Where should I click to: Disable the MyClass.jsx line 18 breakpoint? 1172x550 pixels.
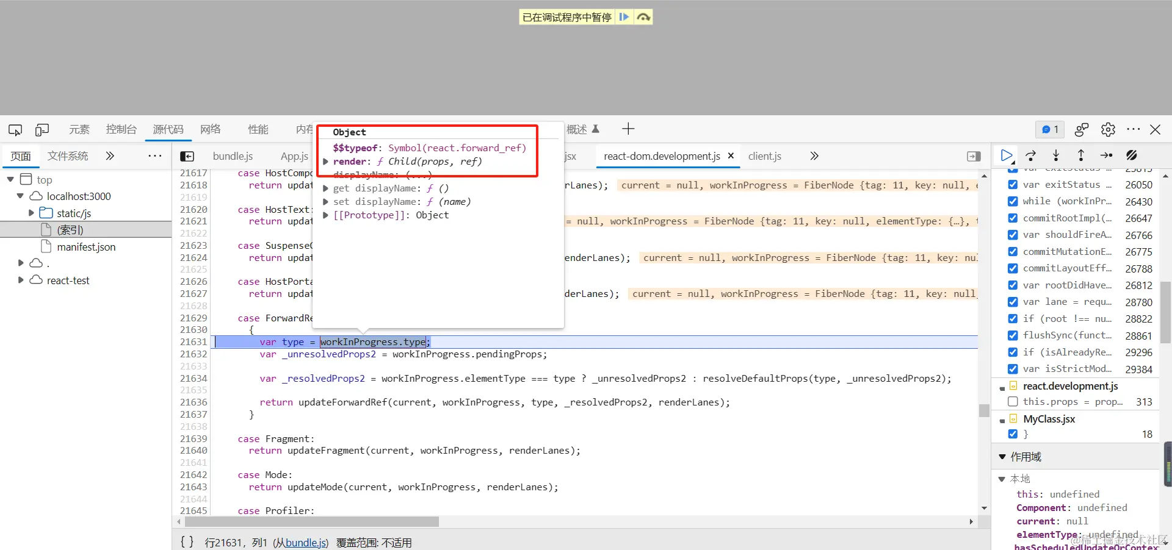coord(1013,434)
